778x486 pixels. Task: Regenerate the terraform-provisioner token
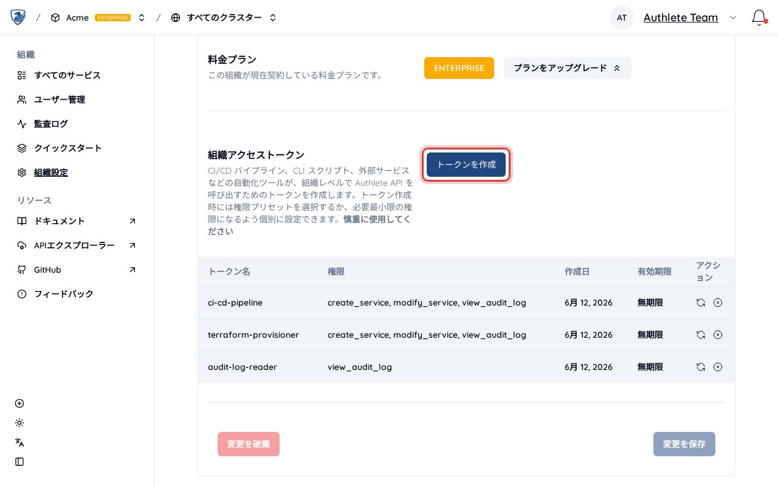(700, 335)
